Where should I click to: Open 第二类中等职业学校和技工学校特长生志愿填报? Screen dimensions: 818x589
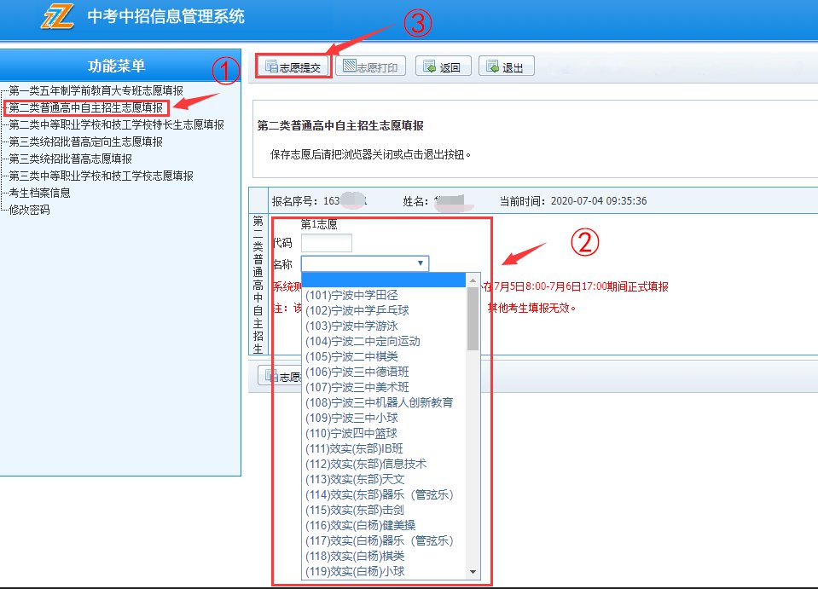coord(116,125)
